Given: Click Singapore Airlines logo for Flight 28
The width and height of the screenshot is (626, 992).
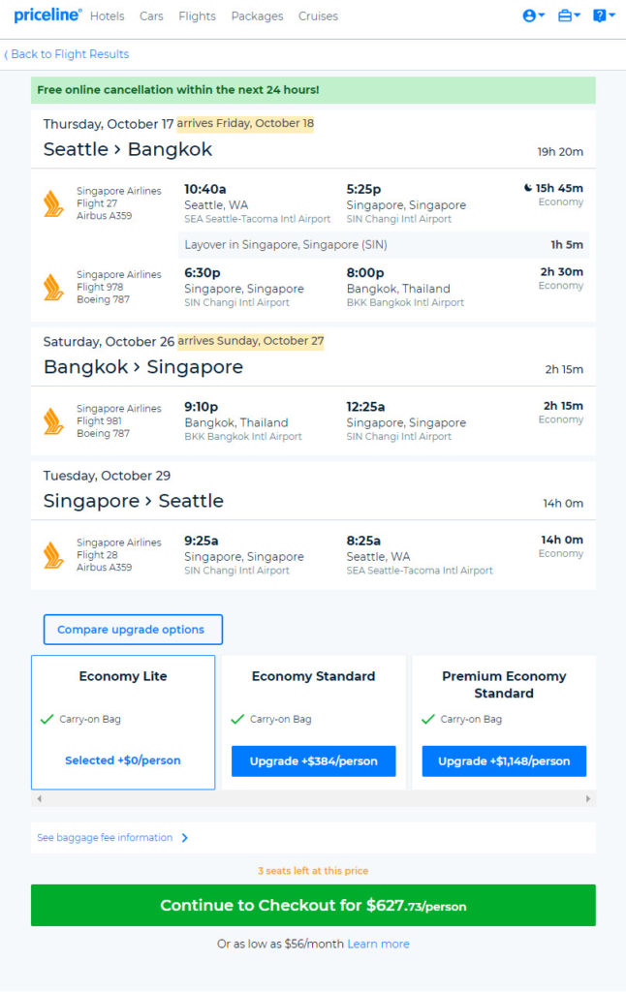Looking at the screenshot, I should point(53,555).
